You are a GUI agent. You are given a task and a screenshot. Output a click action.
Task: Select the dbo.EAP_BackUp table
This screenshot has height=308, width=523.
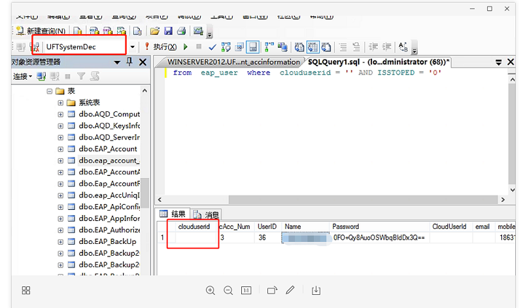108,241
